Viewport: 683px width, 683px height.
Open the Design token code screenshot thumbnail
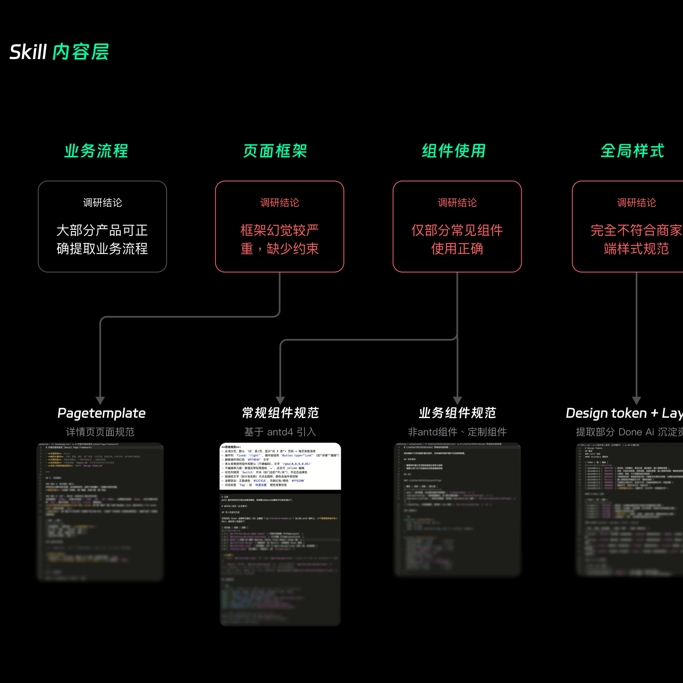pyautogui.click(x=629, y=509)
